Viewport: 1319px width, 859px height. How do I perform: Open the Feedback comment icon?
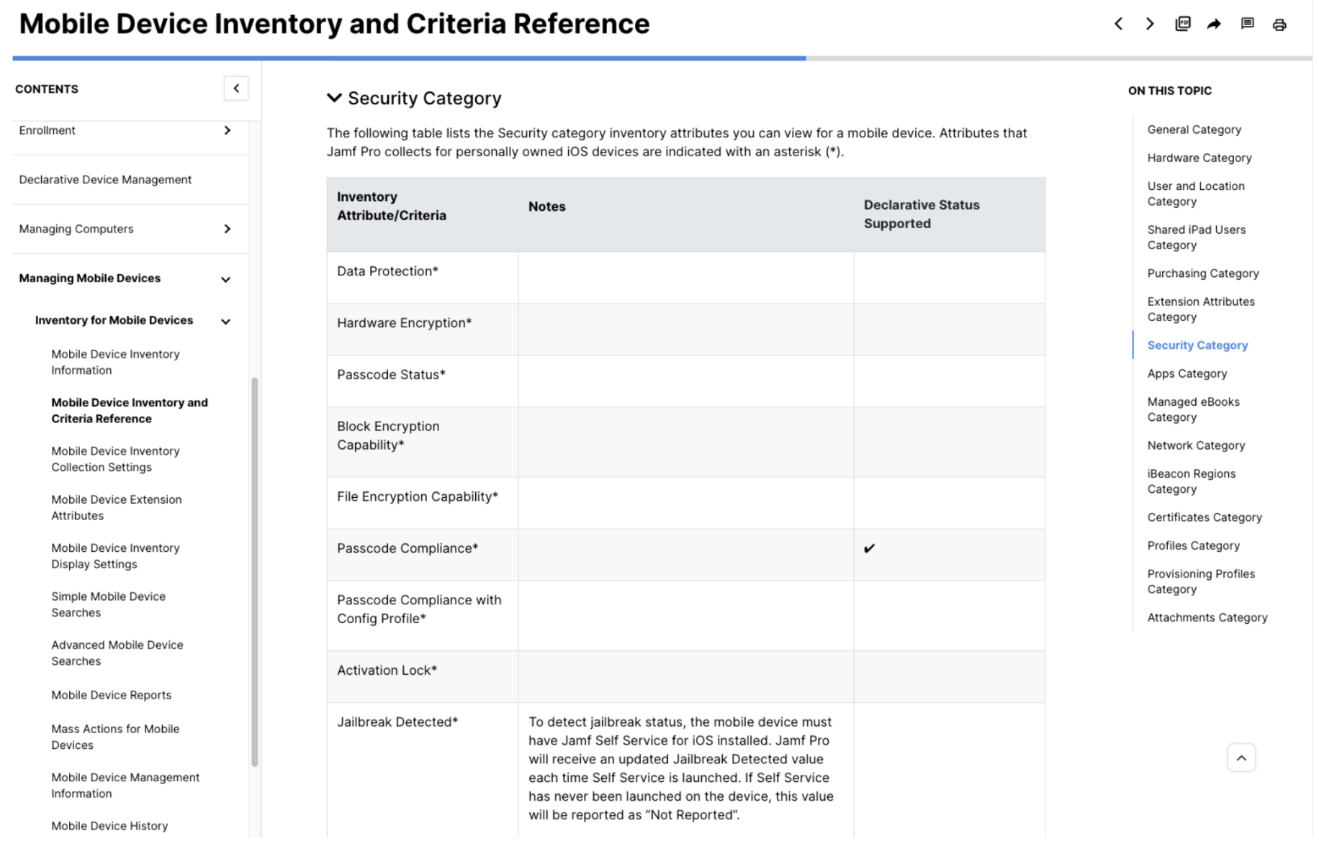click(1248, 24)
